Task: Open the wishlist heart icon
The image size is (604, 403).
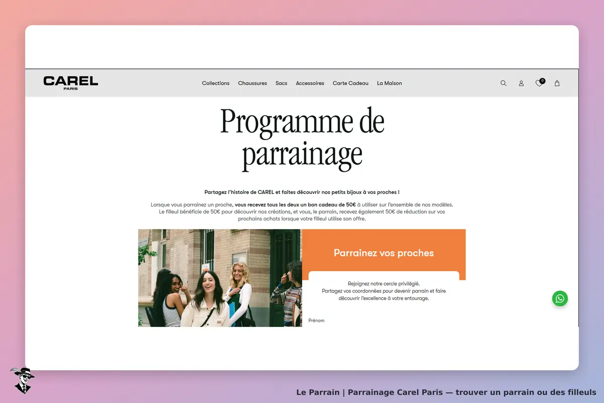Action: pyautogui.click(x=540, y=83)
